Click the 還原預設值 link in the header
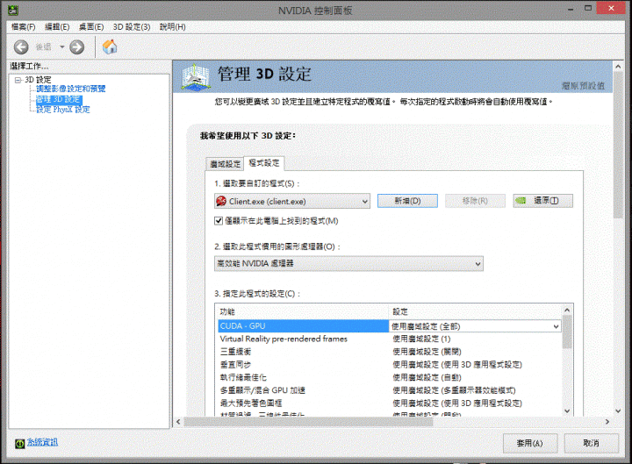This screenshot has height=464, width=632. 583,86
